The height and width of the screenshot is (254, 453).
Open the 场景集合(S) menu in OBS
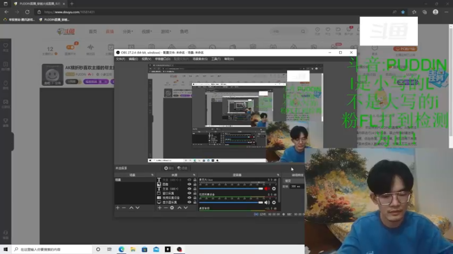click(200, 59)
